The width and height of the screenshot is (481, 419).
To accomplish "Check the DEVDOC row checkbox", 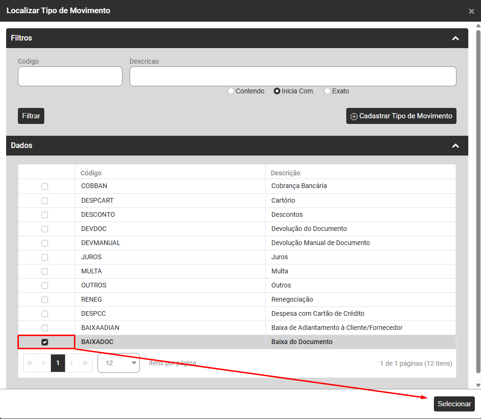I will tap(45, 229).
